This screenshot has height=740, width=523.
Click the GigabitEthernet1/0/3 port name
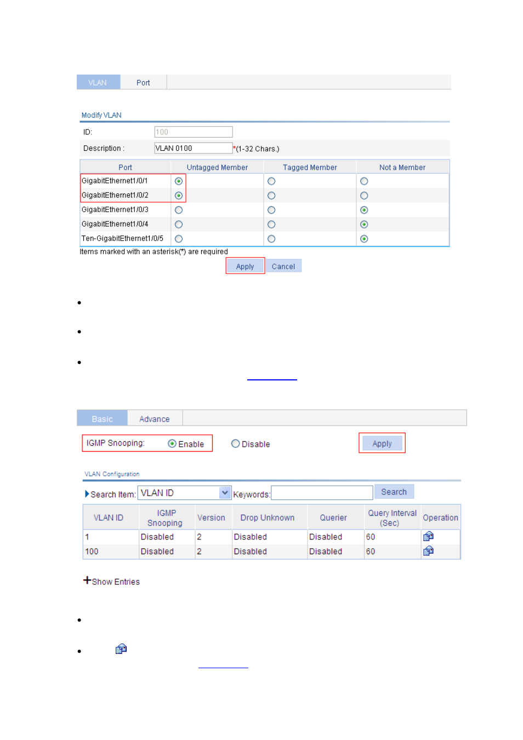[115, 209]
